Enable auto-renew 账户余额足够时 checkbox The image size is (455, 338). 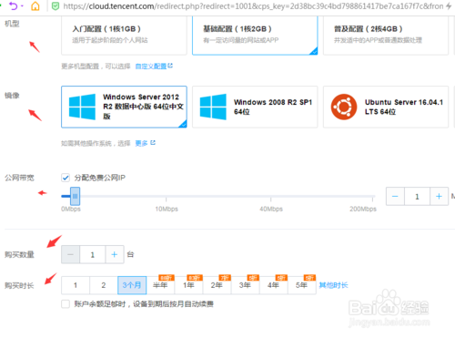(x=66, y=304)
